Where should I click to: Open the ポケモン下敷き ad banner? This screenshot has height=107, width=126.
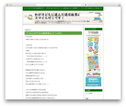pyautogui.click(x=93, y=58)
